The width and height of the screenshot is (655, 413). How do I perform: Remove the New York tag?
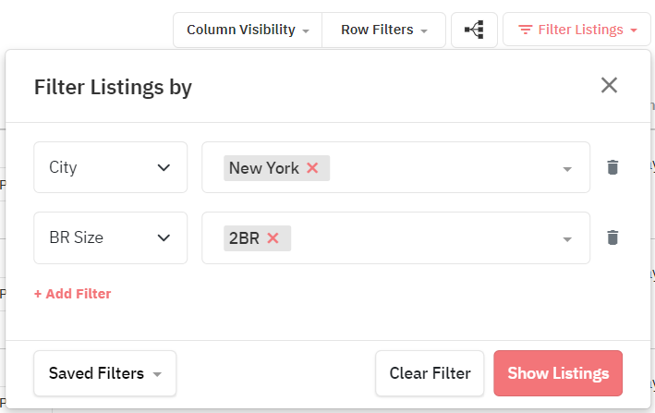click(x=312, y=168)
